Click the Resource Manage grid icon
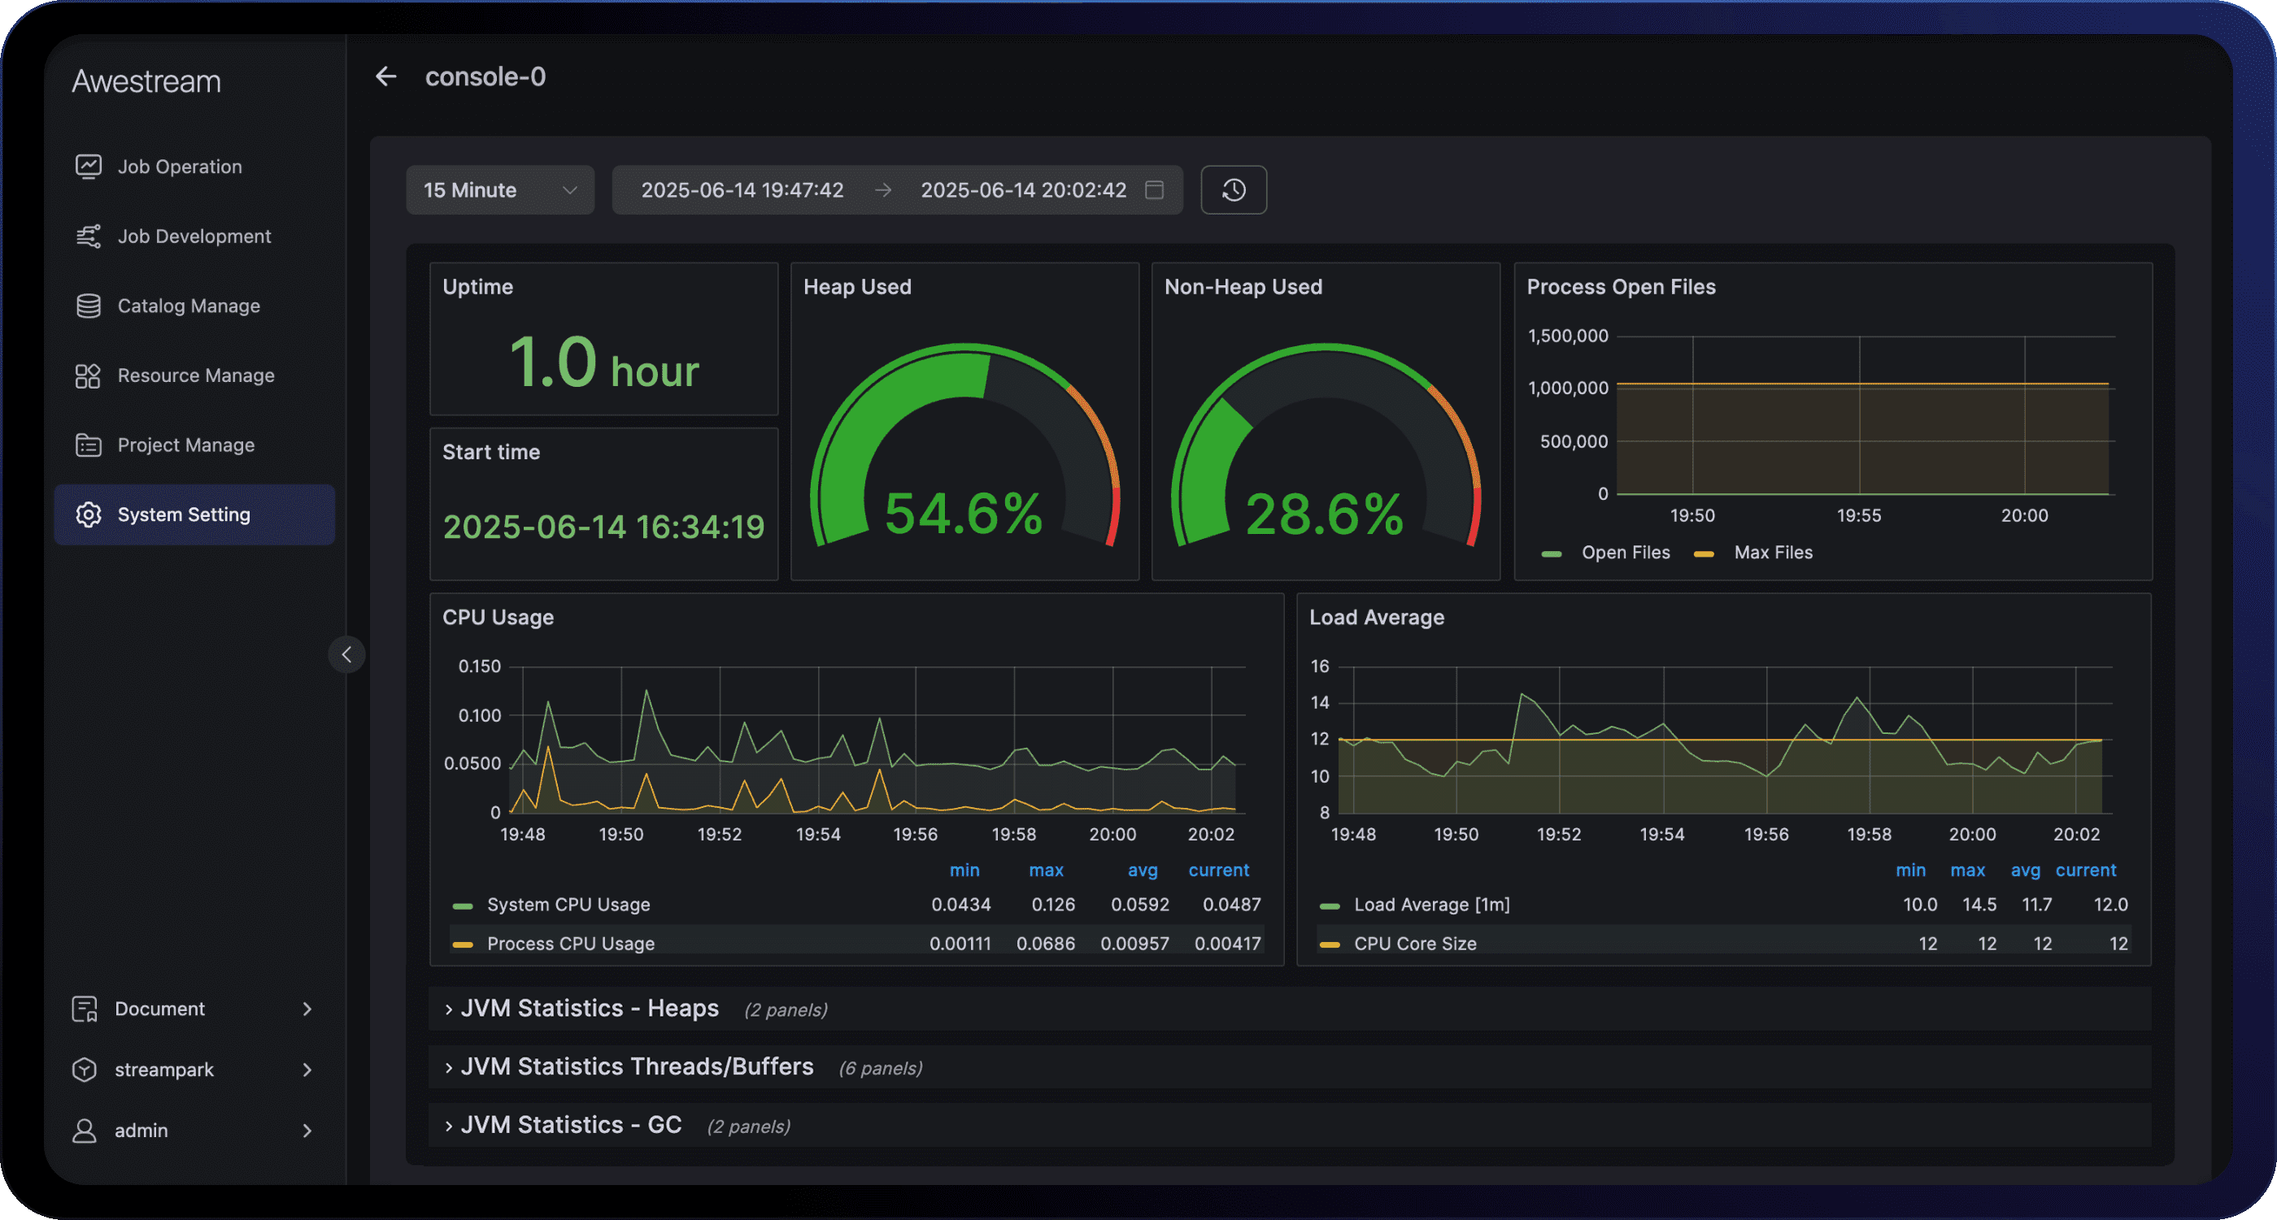 88,376
